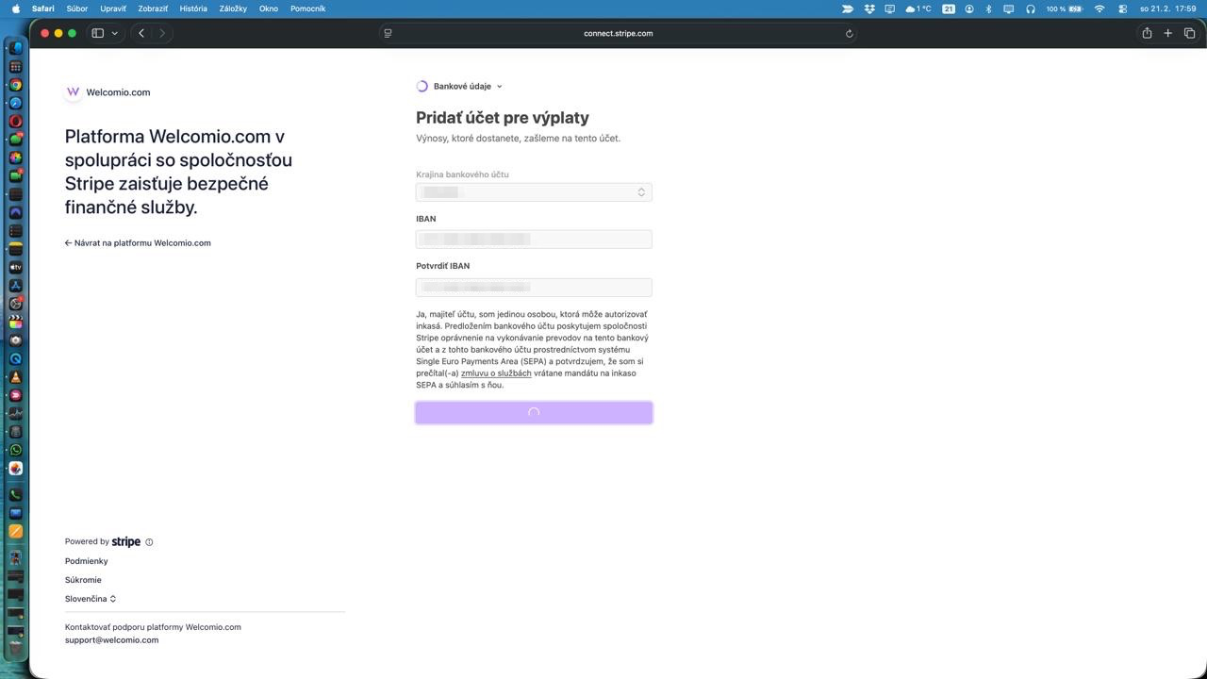This screenshot has width=1207, height=679.
Task: Open the História menu
Action: pyautogui.click(x=193, y=8)
